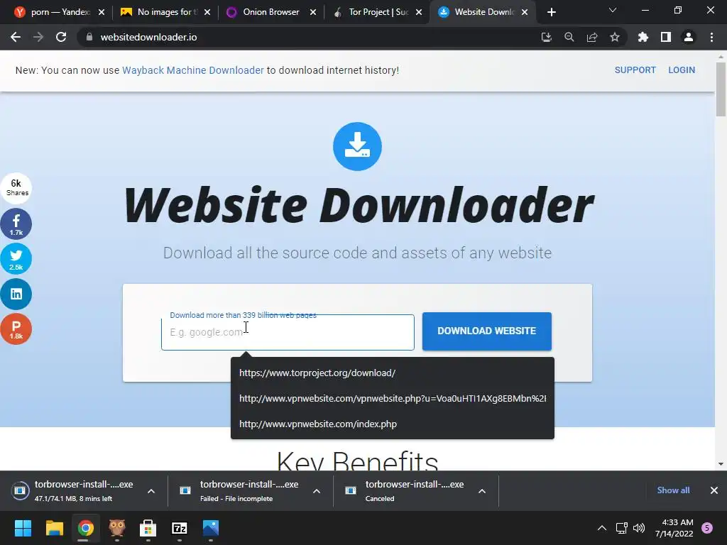Open the owl app in taskbar

coord(117,528)
